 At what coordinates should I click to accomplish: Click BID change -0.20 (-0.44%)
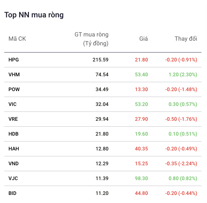point(181,193)
